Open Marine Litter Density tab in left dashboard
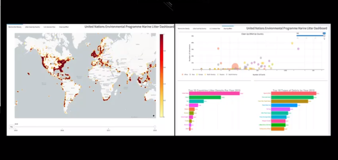 (15, 27)
